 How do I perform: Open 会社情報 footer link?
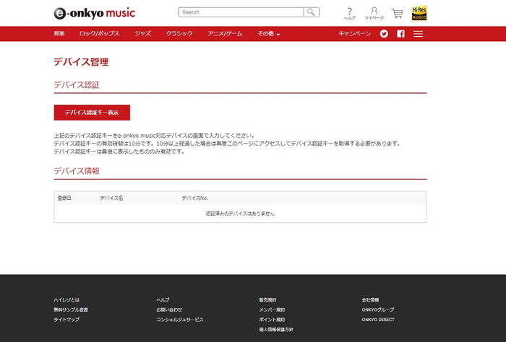[370, 300]
